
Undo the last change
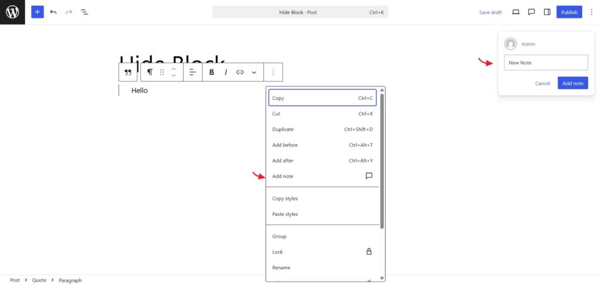(x=53, y=12)
